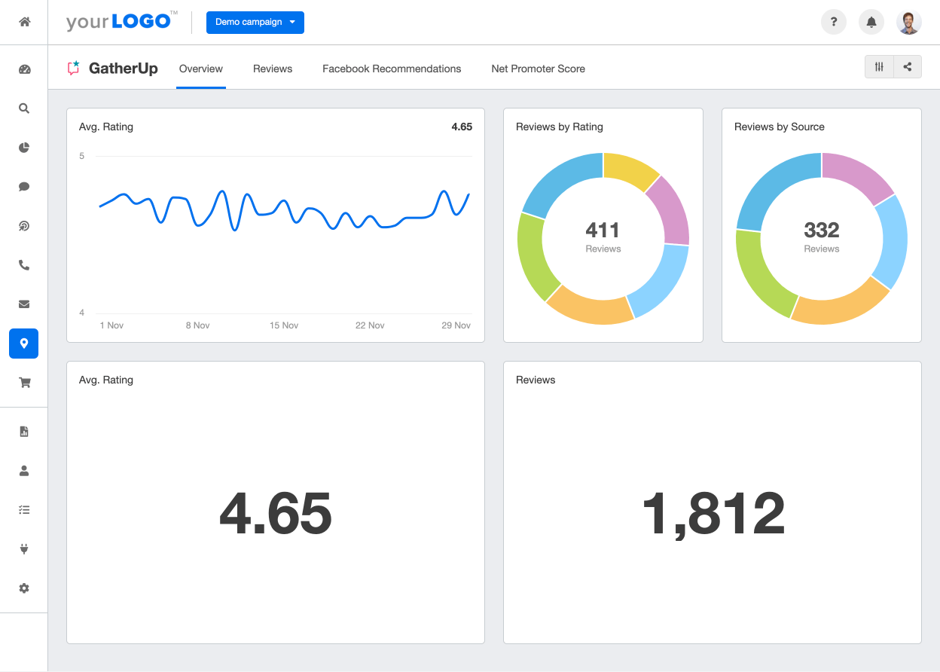Click the GatherUp logo icon

pos(74,69)
